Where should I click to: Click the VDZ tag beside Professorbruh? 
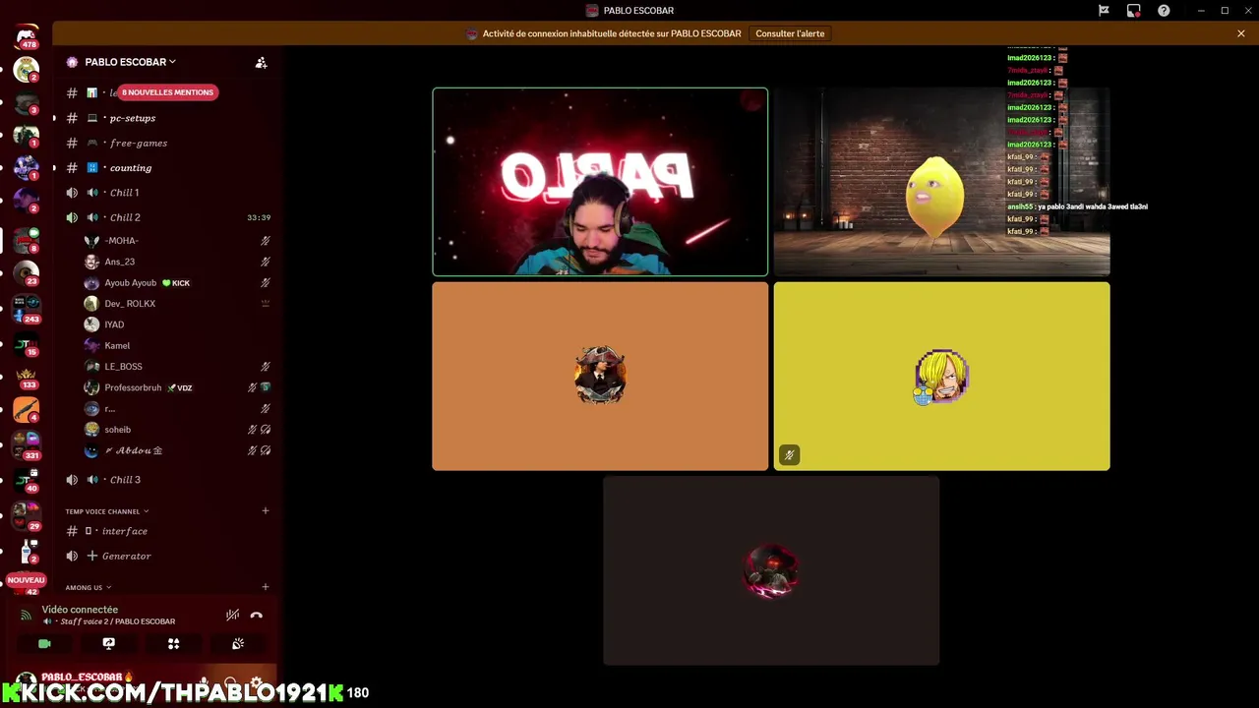point(179,388)
